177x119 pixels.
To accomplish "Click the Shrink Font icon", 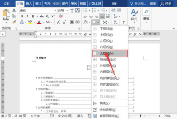I will [x=64, y=22].
